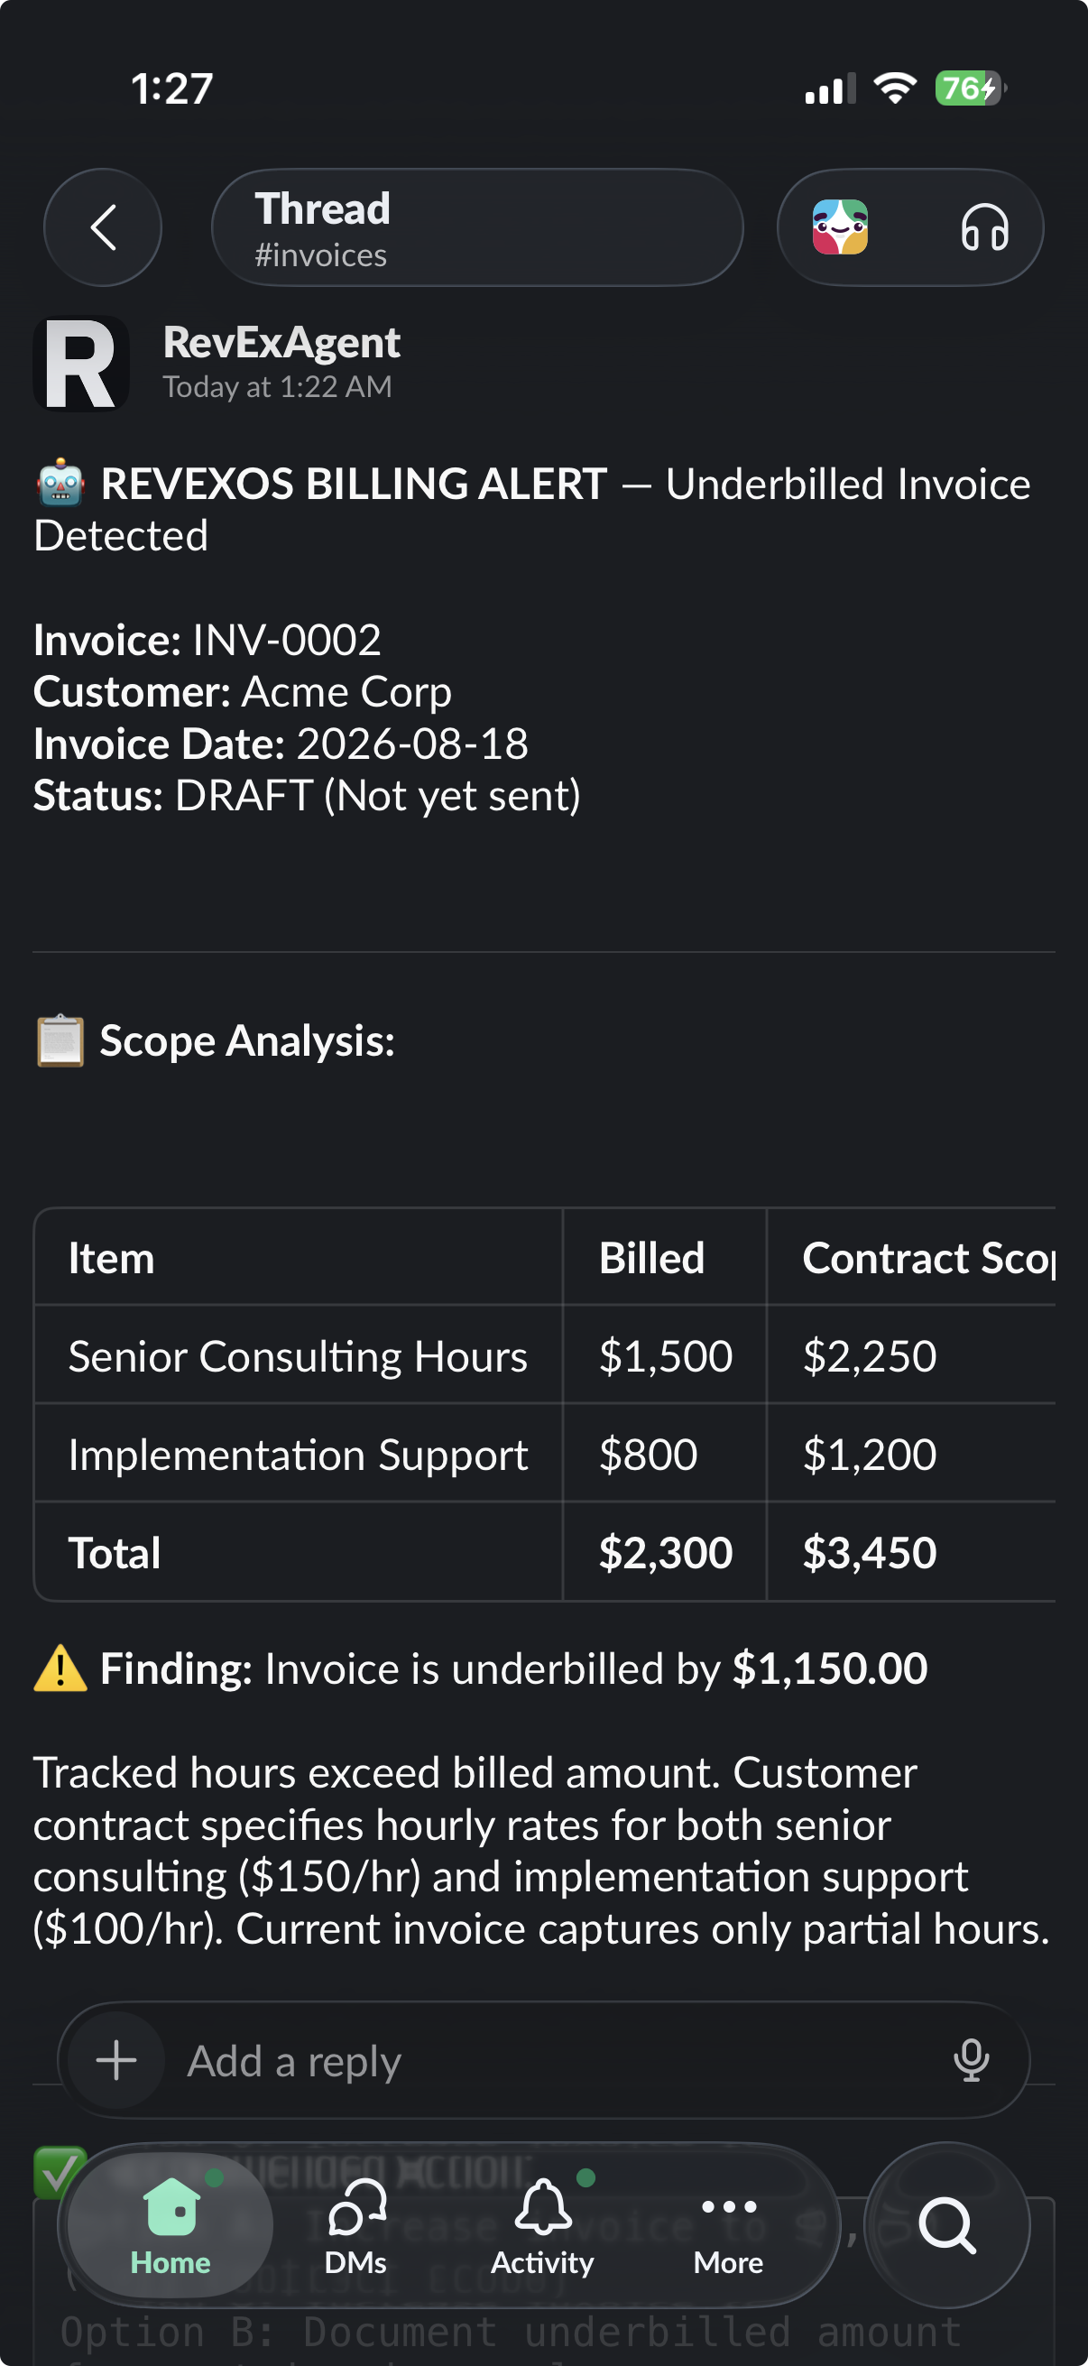Open the More options tab

point(728,2224)
